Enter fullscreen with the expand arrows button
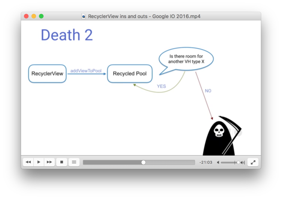Image resolution: width=282 pixels, height=199 pixels. (x=253, y=162)
